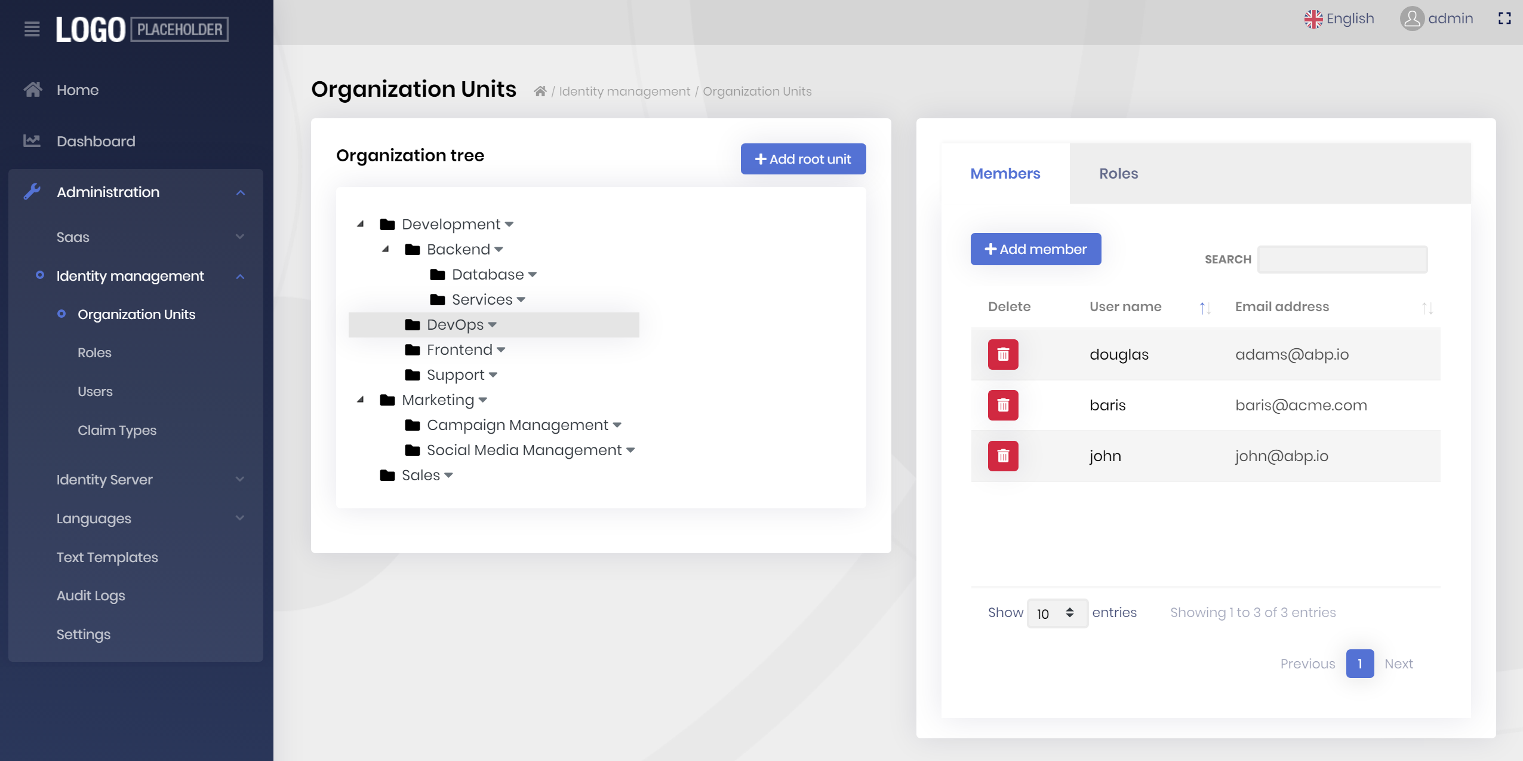The height and width of the screenshot is (761, 1523).
Task: Sort by User name column arrows
Action: point(1204,308)
